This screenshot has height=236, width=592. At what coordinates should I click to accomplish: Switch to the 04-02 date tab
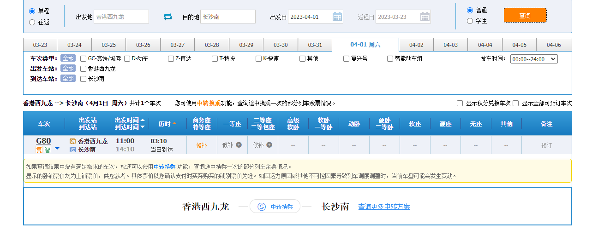pos(416,45)
